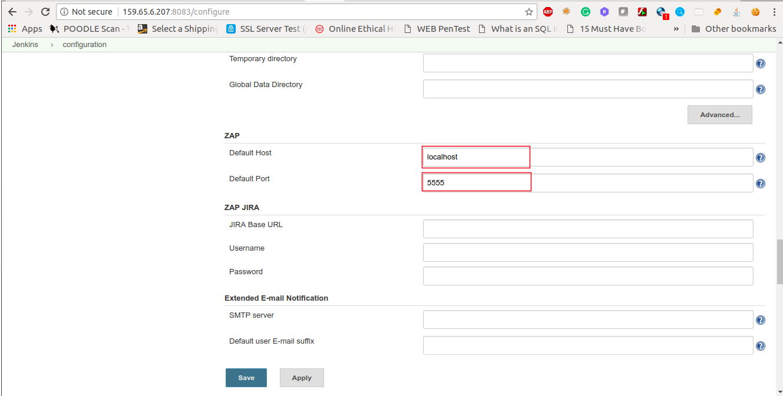Open the SSL Server Test bookmark

(x=265, y=28)
